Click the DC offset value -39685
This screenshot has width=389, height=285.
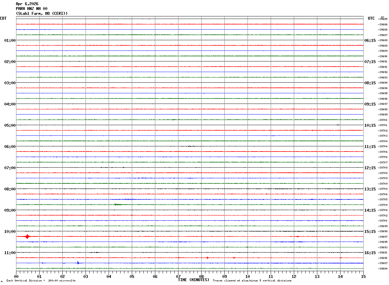383,19
